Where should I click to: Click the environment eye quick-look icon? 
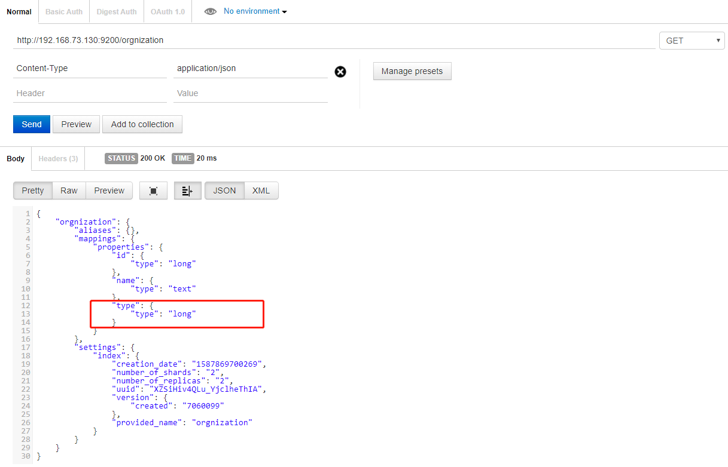210,11
